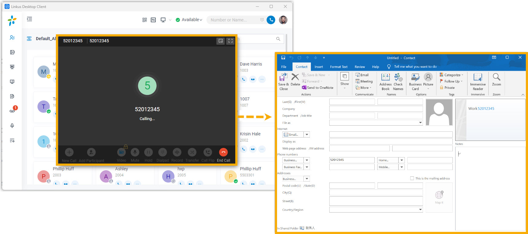Open keypad dots in dial field
Screen dimensions: 528x234
click(262, 20)
